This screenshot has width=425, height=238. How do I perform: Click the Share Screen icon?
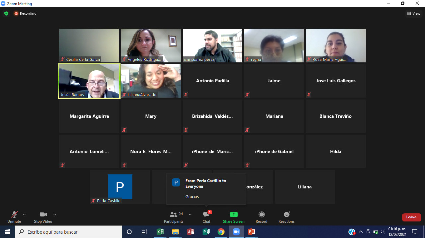[234, 214]
